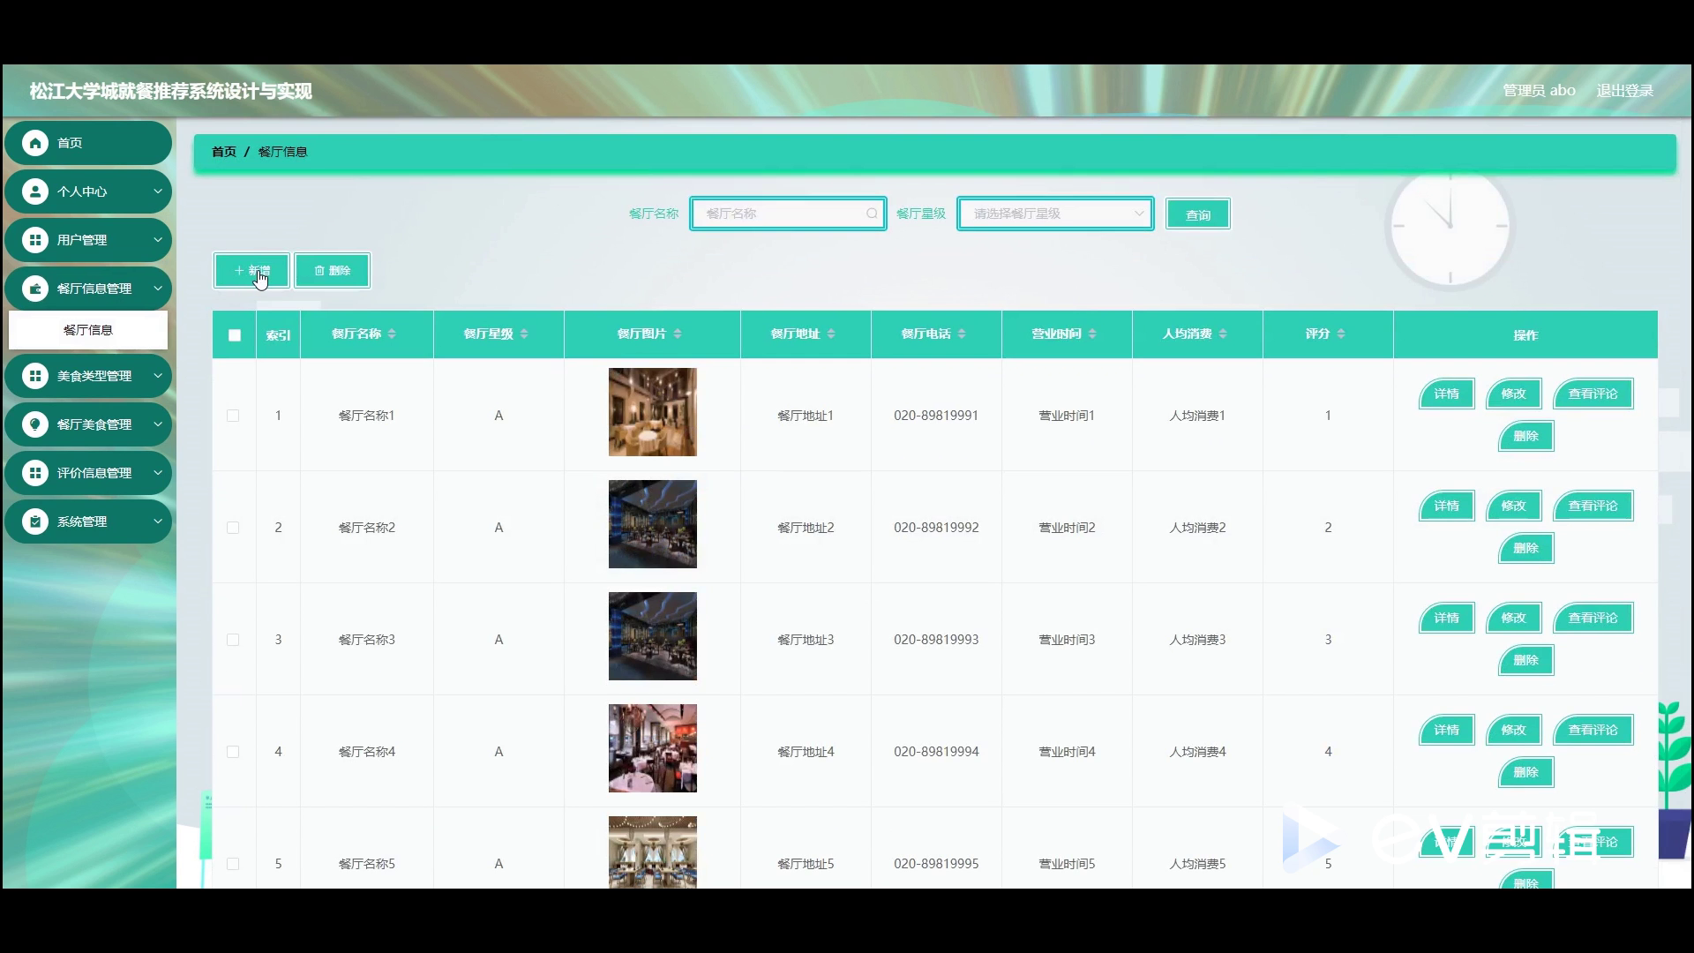Click the 删除 button for 餐厅名称2
The width and height of the screenshot is (1694, 953).
pyautogui.click(x=1525, y=549)
